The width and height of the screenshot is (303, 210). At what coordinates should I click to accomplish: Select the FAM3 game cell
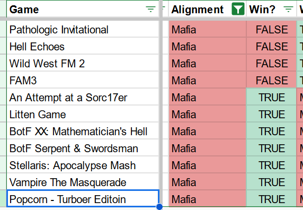point(83,81)
